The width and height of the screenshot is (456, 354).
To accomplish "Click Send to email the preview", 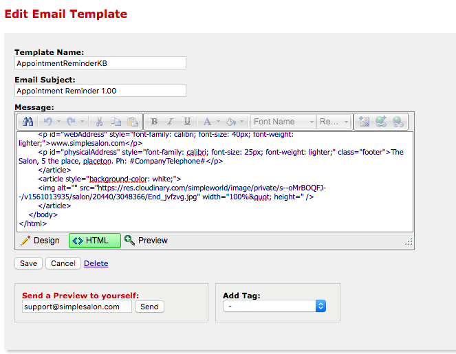I will (149, 307).
